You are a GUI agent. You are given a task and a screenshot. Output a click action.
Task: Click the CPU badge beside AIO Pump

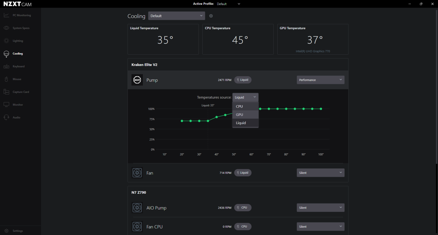click(243, 208)
